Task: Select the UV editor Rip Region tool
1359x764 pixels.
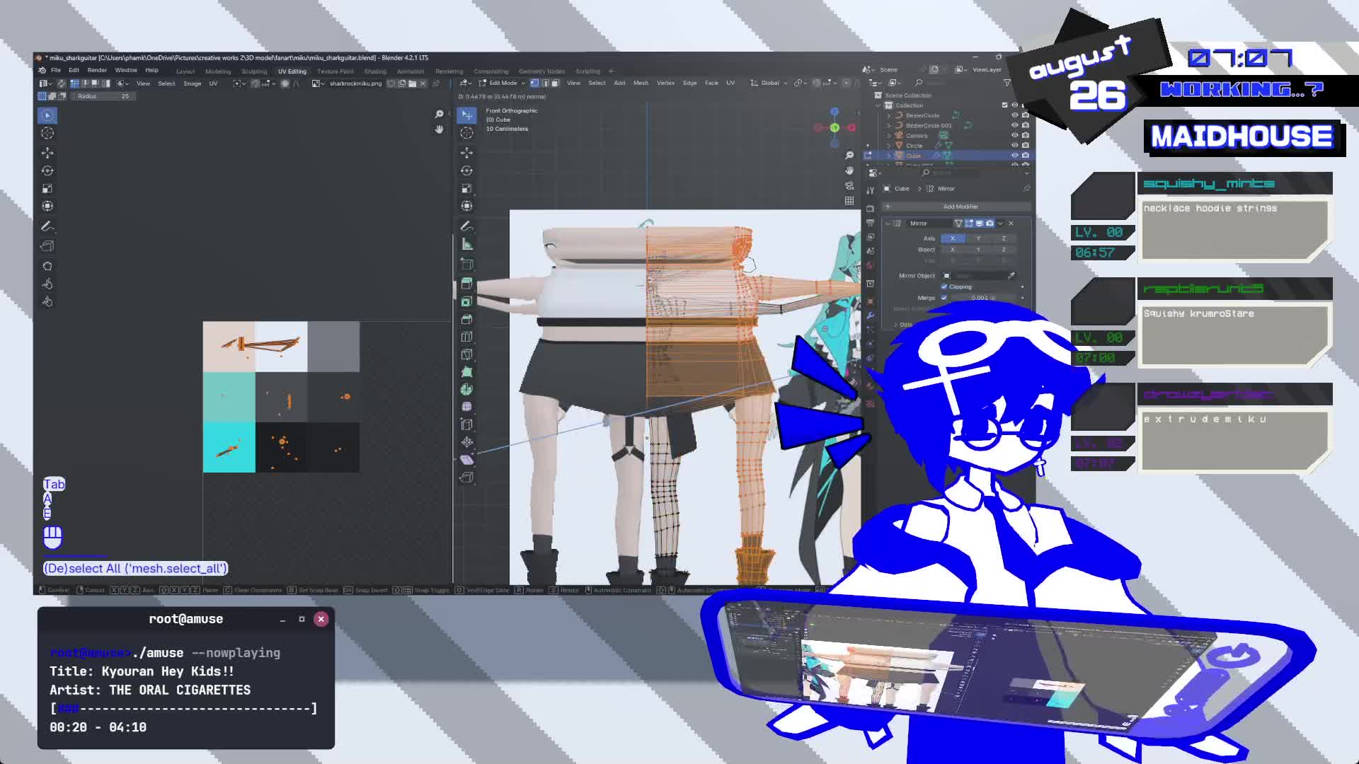Action: [47, 245]
